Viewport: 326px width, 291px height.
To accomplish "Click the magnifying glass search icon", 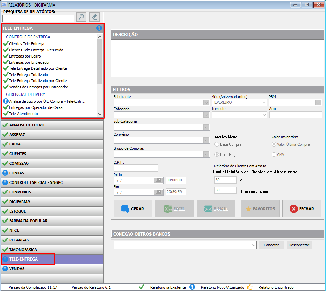I will coord(81,17).
